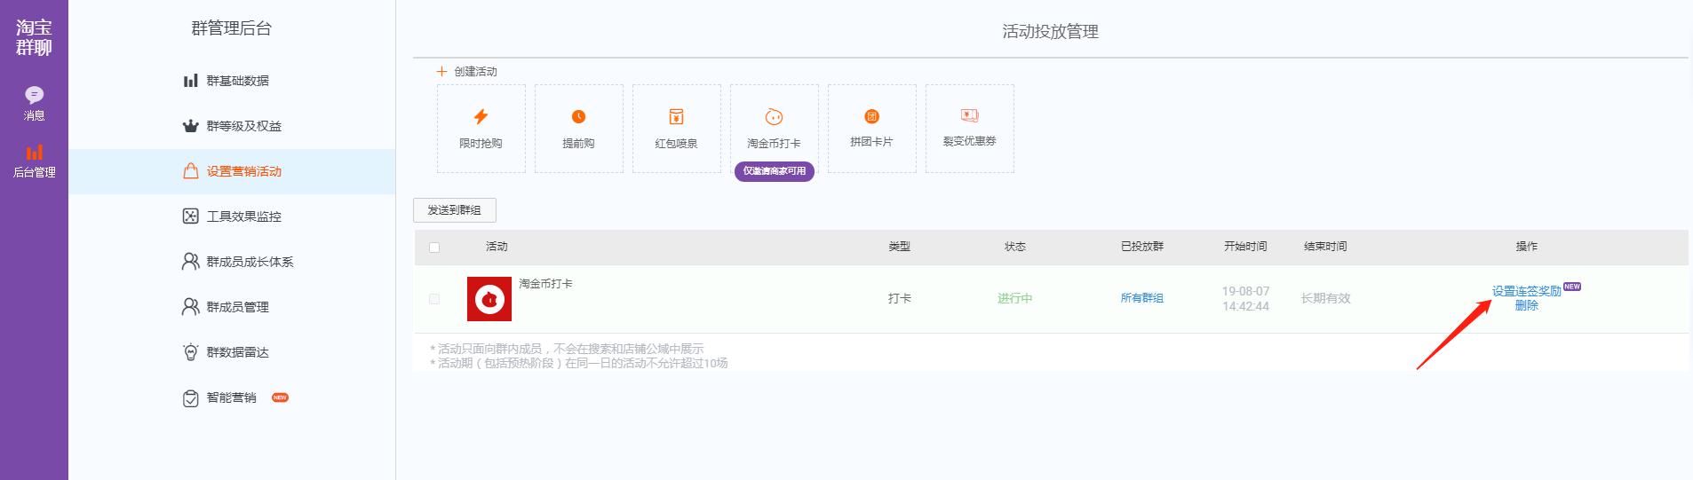1693x480 pixels.
Task: Click the 裂变优惠券 card label
Action: pyautogui.click(x=969, y=141)
